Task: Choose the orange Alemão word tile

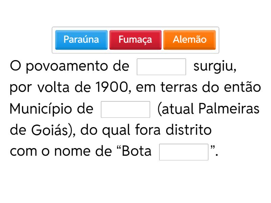Action: click(x=189, y=40)
